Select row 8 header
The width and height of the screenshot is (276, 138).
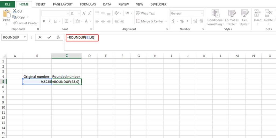point(3,97)
